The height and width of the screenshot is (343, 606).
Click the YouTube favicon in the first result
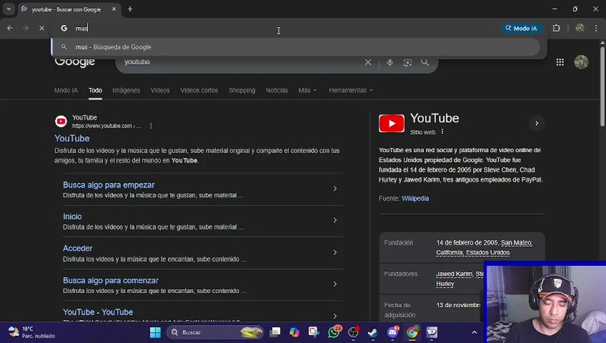click(x=61, y=121)
